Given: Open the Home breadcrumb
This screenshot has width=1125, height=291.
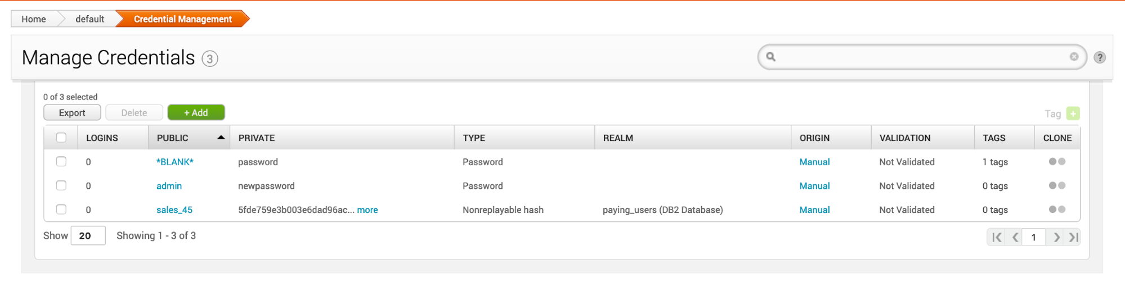Looking at the screenshot, I should click(x=34, y=19).
